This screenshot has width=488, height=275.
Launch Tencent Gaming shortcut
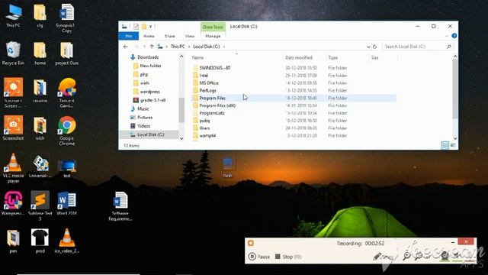point(66,92)
